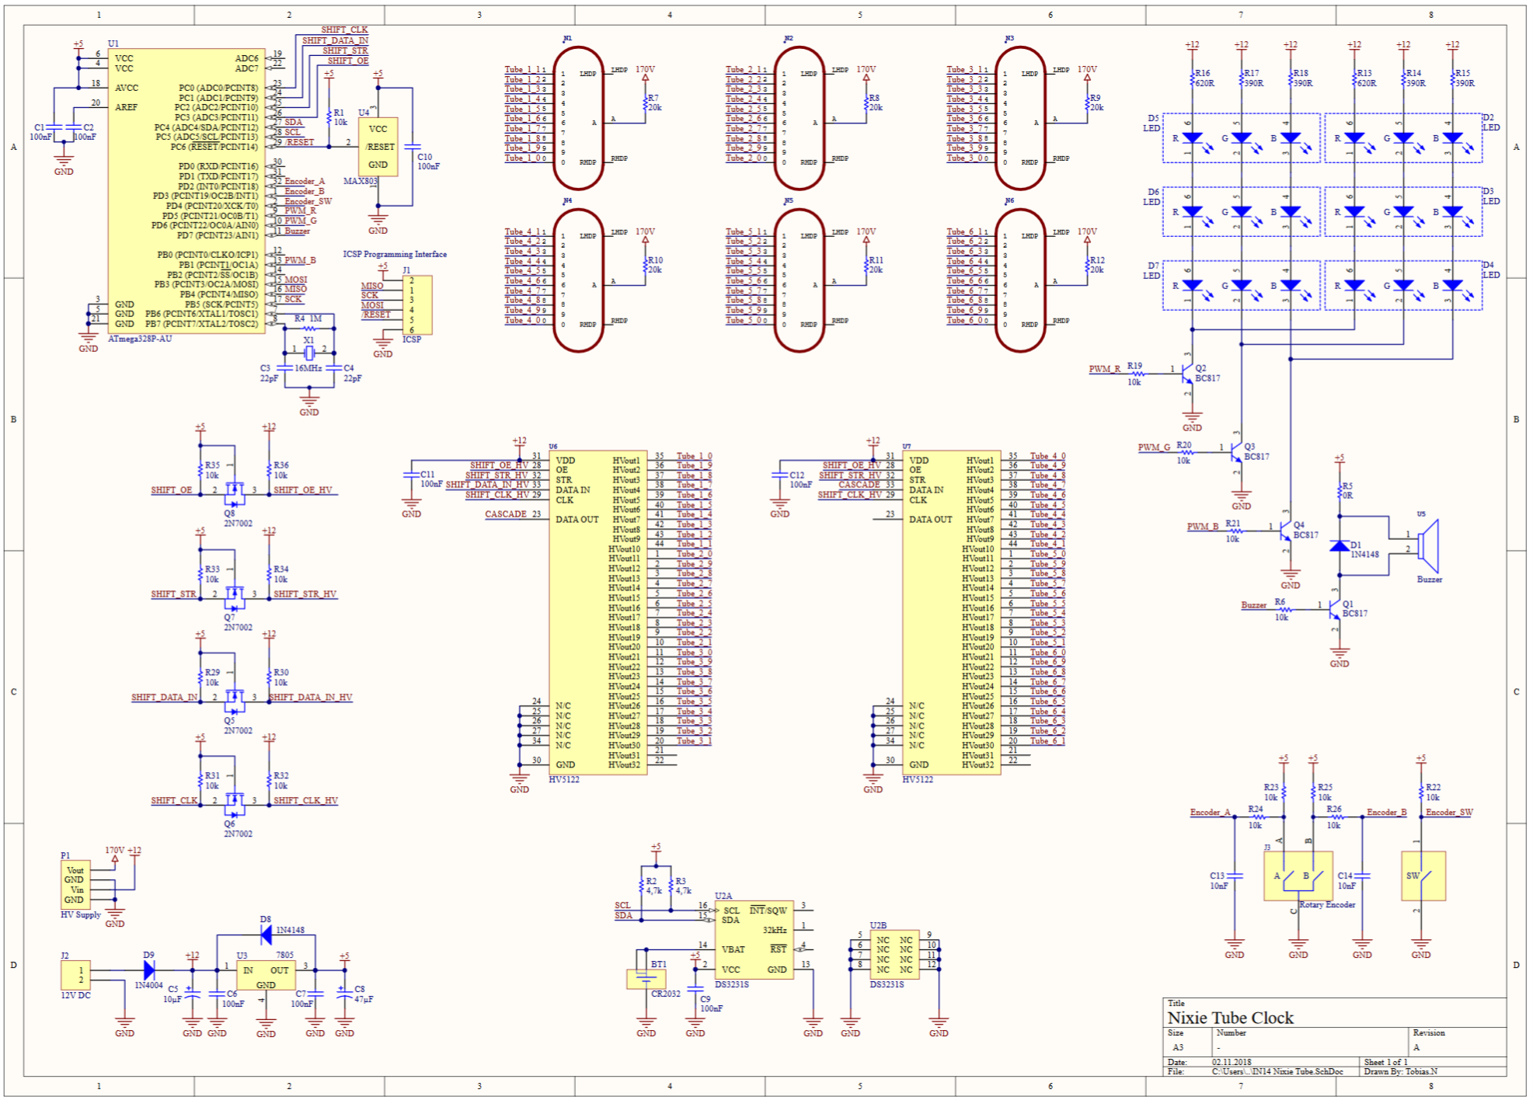Select nixie tube N3 symbol
This screenshot has height=1100, width=1533.
[1019, 117]
